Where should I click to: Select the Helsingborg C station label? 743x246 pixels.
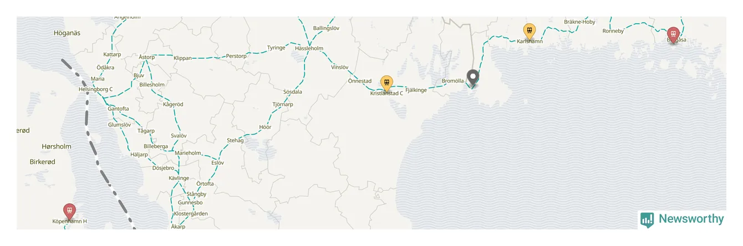(95, 89)
